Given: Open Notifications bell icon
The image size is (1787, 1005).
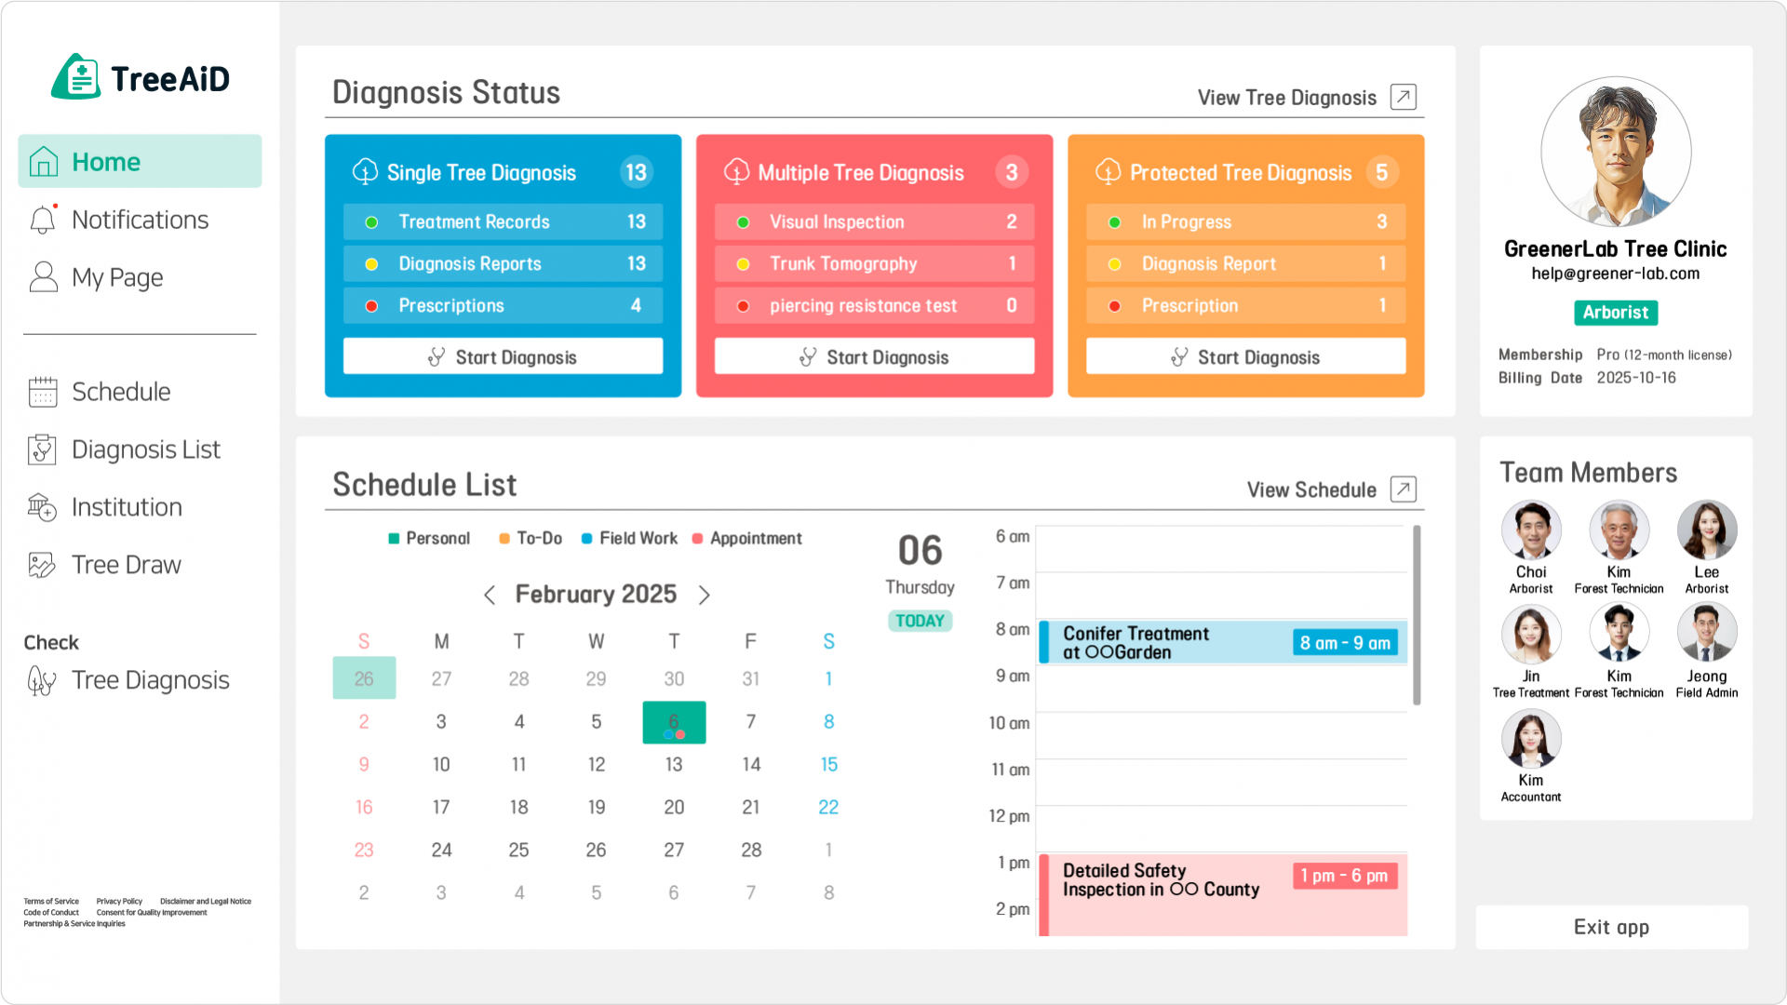Looking at the screenshot, I should pyautogui.click(x=43, y=220).
